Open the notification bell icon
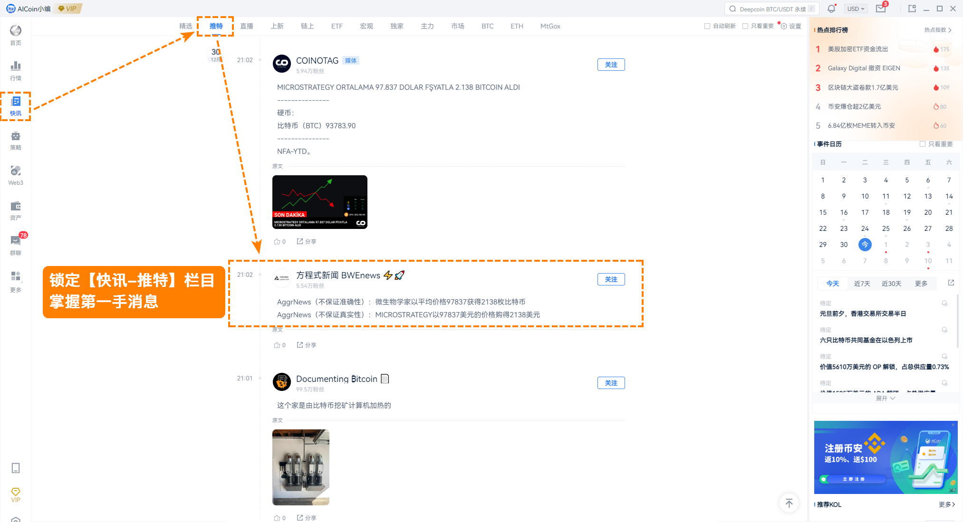The image size is (963, 522). click(831, 9)
